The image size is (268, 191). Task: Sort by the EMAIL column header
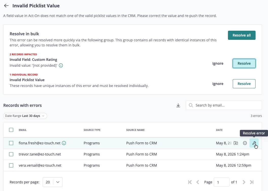coord(23,130)
